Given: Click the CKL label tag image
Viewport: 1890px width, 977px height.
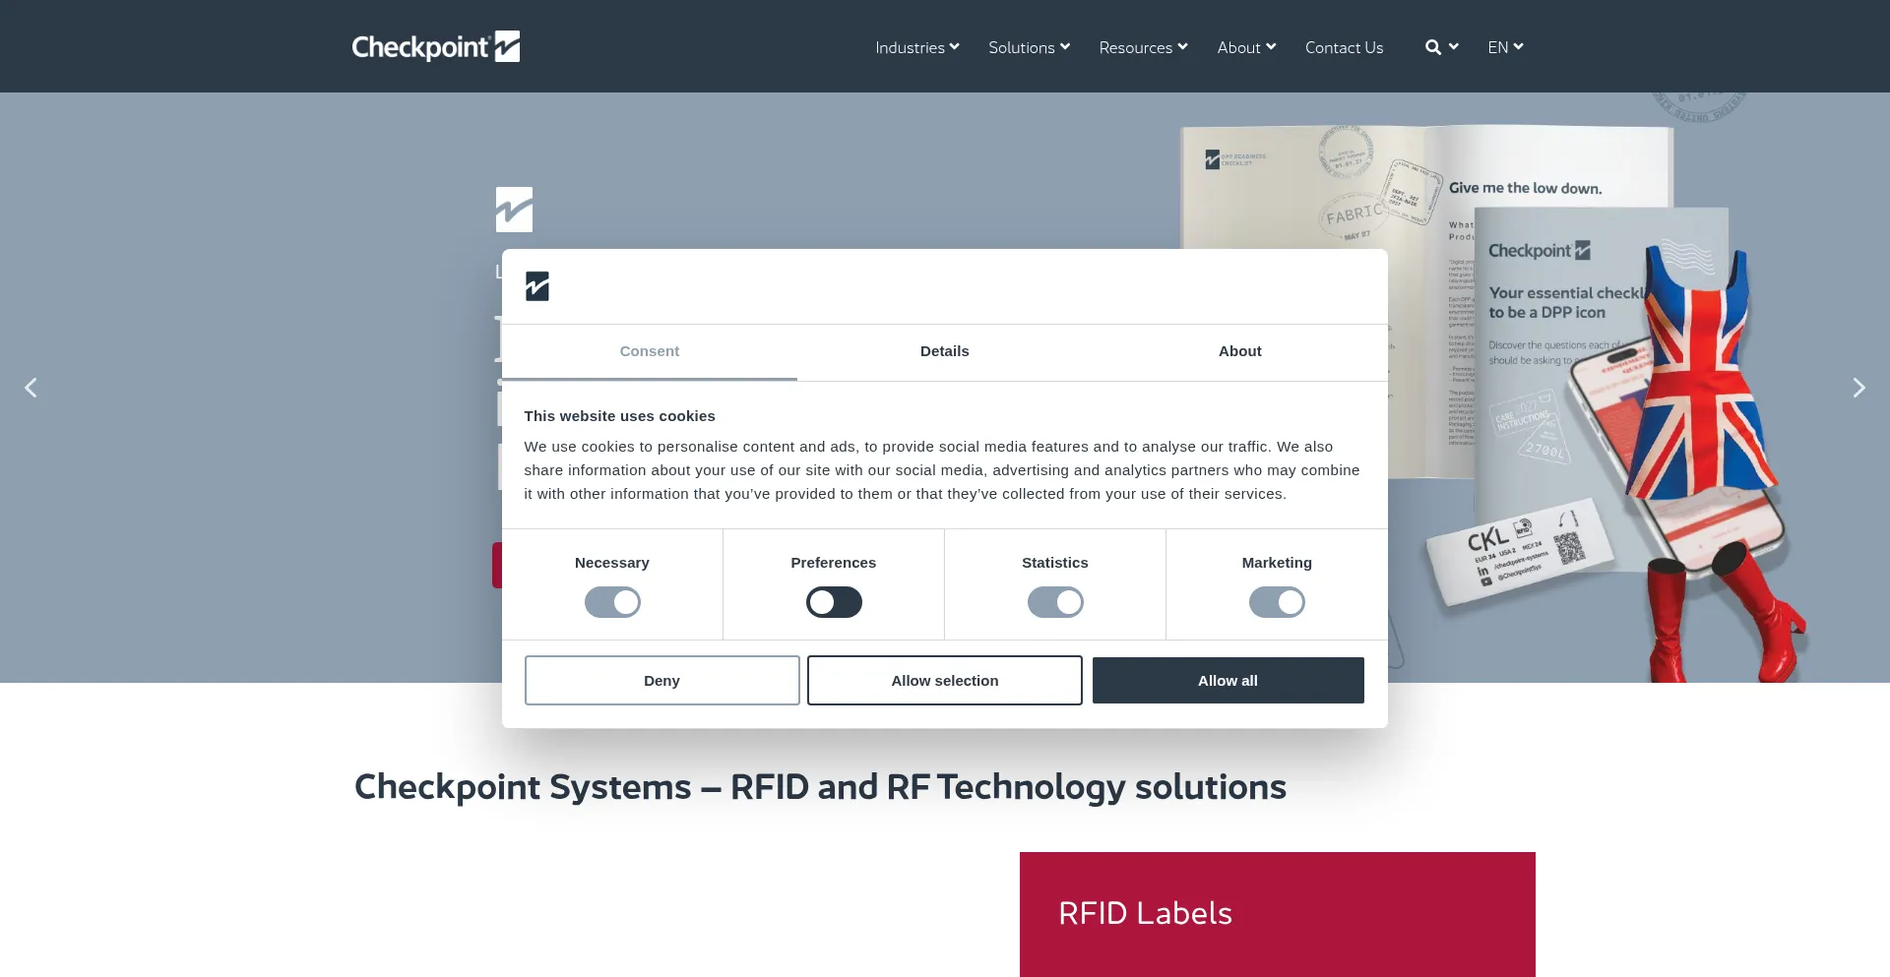Looking at the screenshot, I should (1520, 551).
